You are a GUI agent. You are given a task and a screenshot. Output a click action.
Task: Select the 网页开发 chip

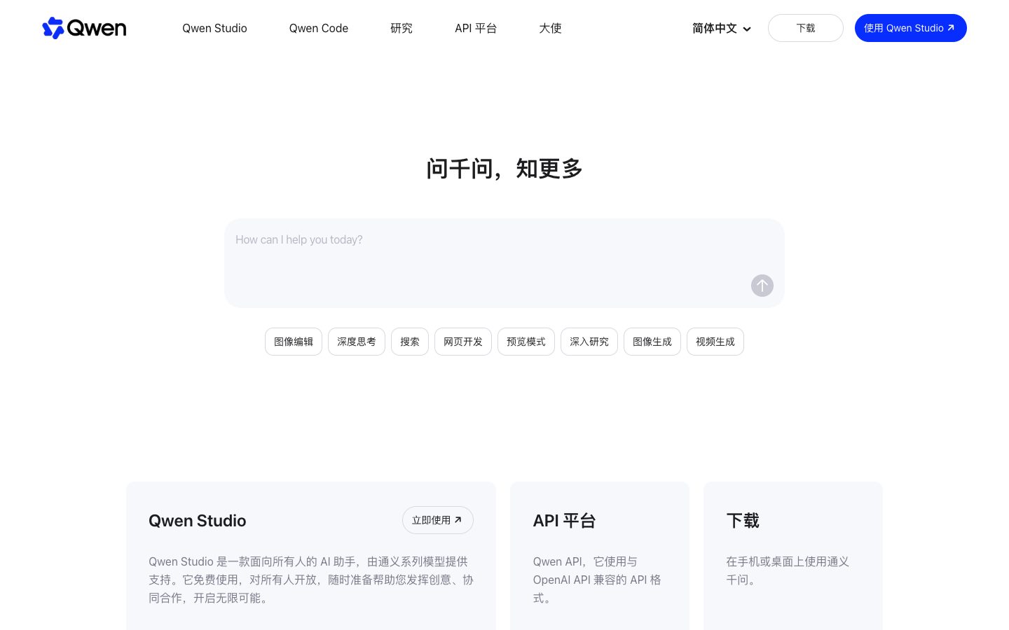tap(463, 342)
